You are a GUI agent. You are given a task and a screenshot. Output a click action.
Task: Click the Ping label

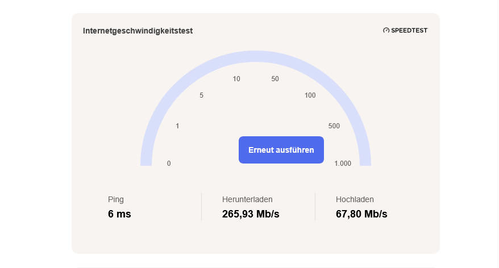tap(116, 199)
